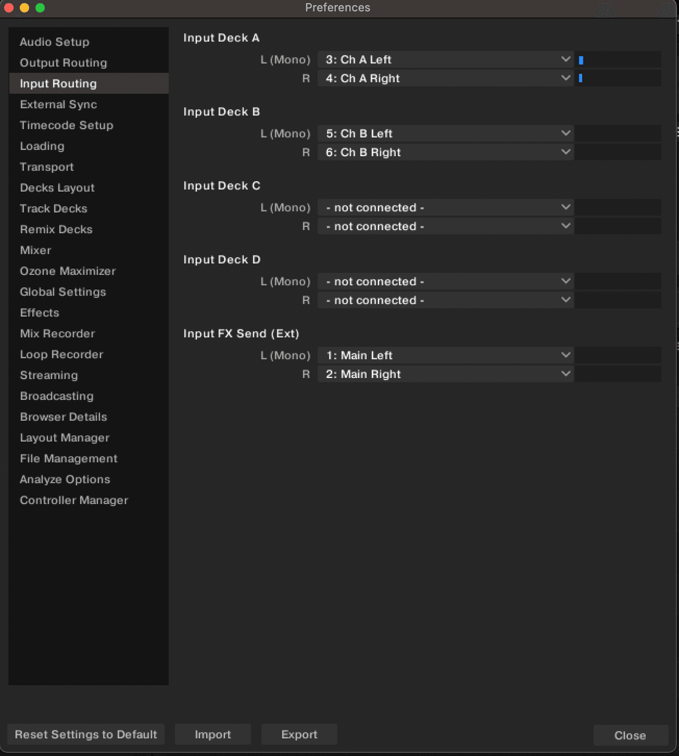Click the Export button
This screenshot has height=756, width=679.
pyautogui.click(x=299, y=734)
